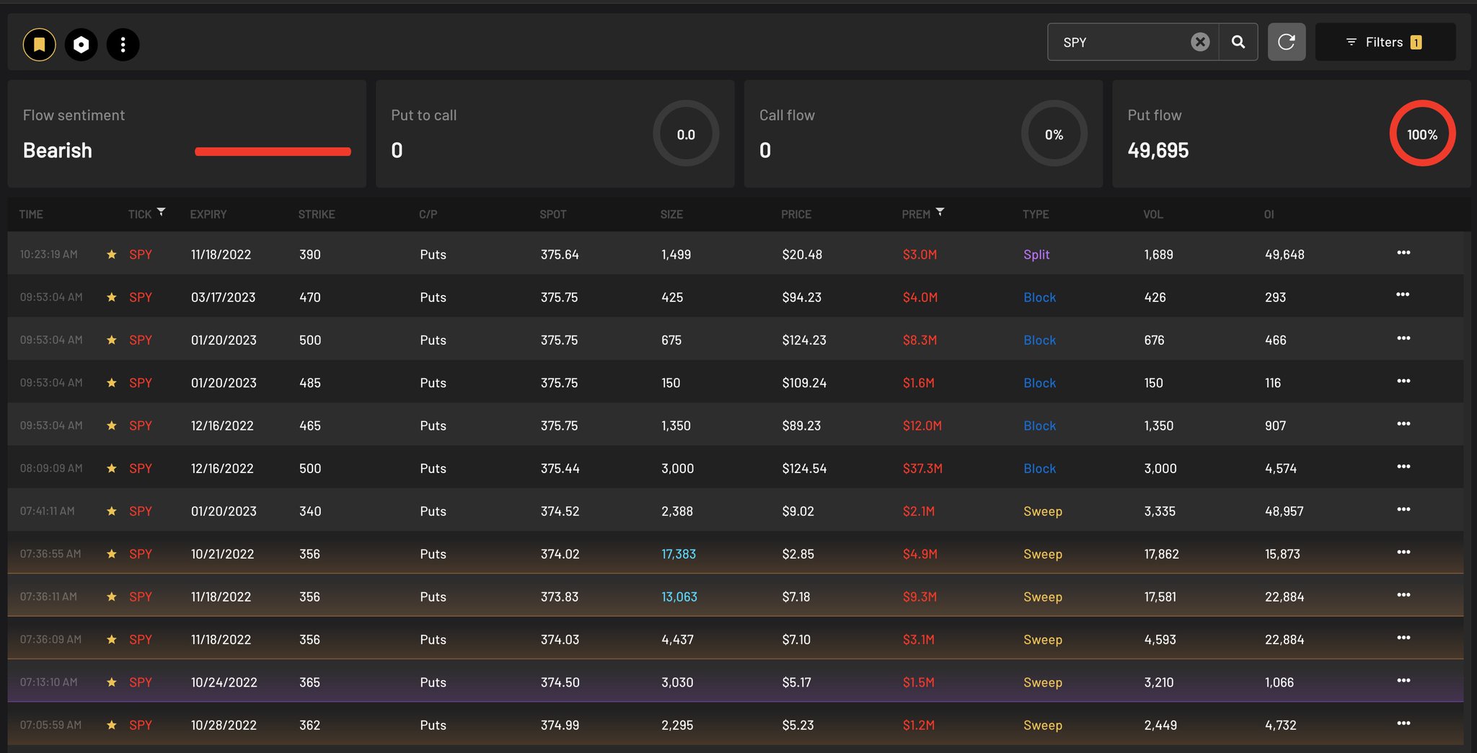Click the Put flow 49,695 value

click(x=1158, y=150)
